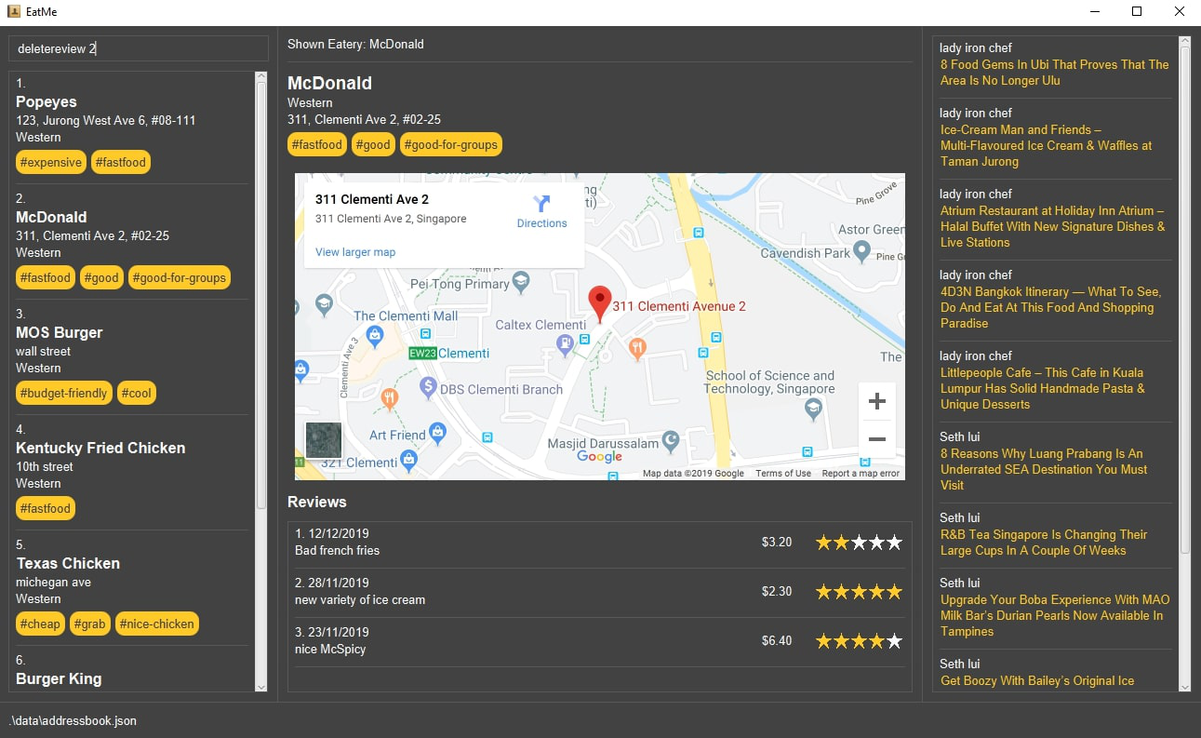1201x738 pixels.
Task: Click the Caltex Clementi gas station icon
Action: pyautogui.click(x=565, y=344)
